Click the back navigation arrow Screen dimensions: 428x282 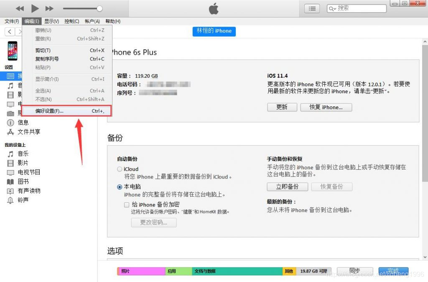click(x=10, y=32)
